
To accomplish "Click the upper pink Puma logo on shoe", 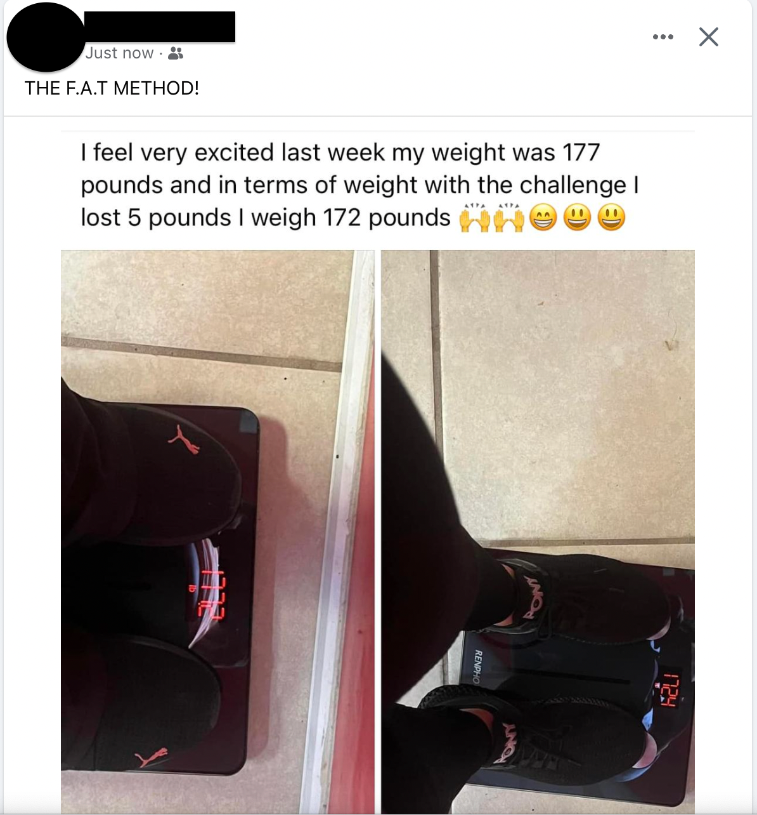I will coord(184,441).
